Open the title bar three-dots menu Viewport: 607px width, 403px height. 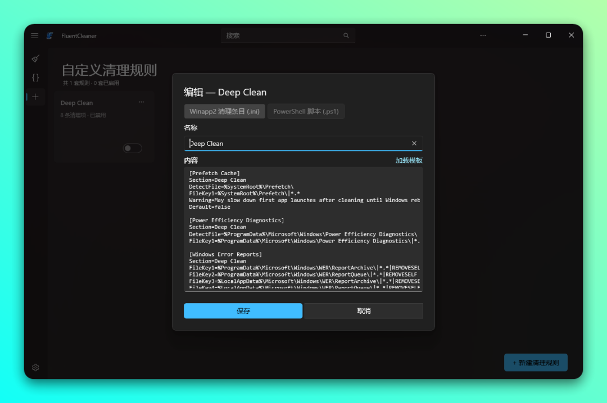[483, 35]
